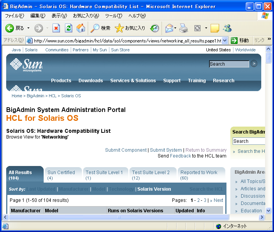Image resolution: width=274 pixels, height=232 pixels.
Task: Click the Internet zone globe icon
Action: point(218,226)
